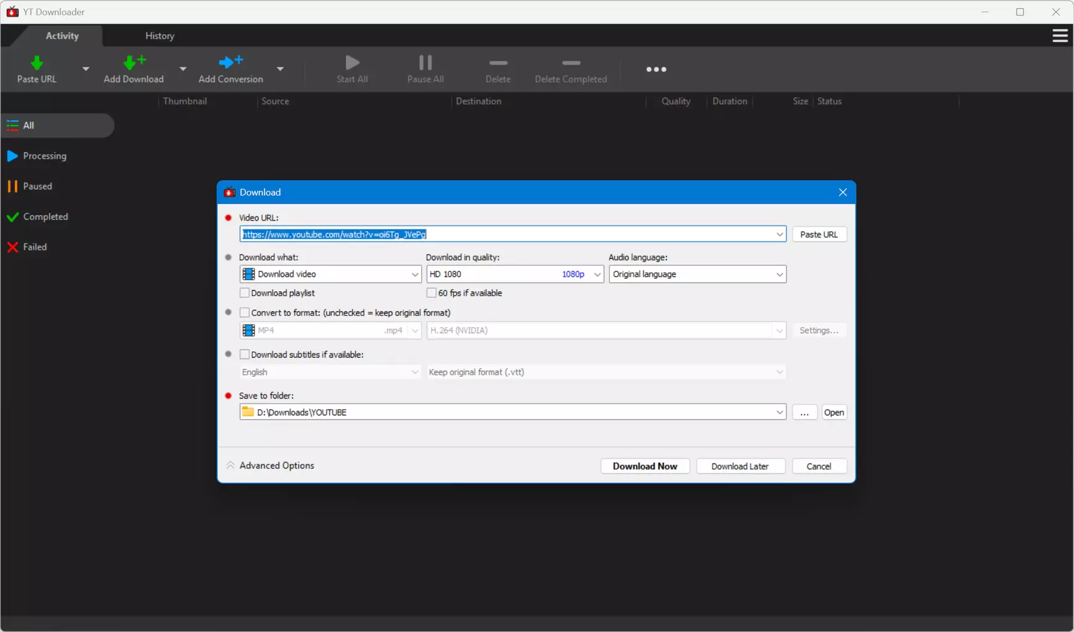Open the H.264 (NVIDIA) codec dropdown
The width and height of the screenshot is (1074, 632).
[x=779, y=330]
